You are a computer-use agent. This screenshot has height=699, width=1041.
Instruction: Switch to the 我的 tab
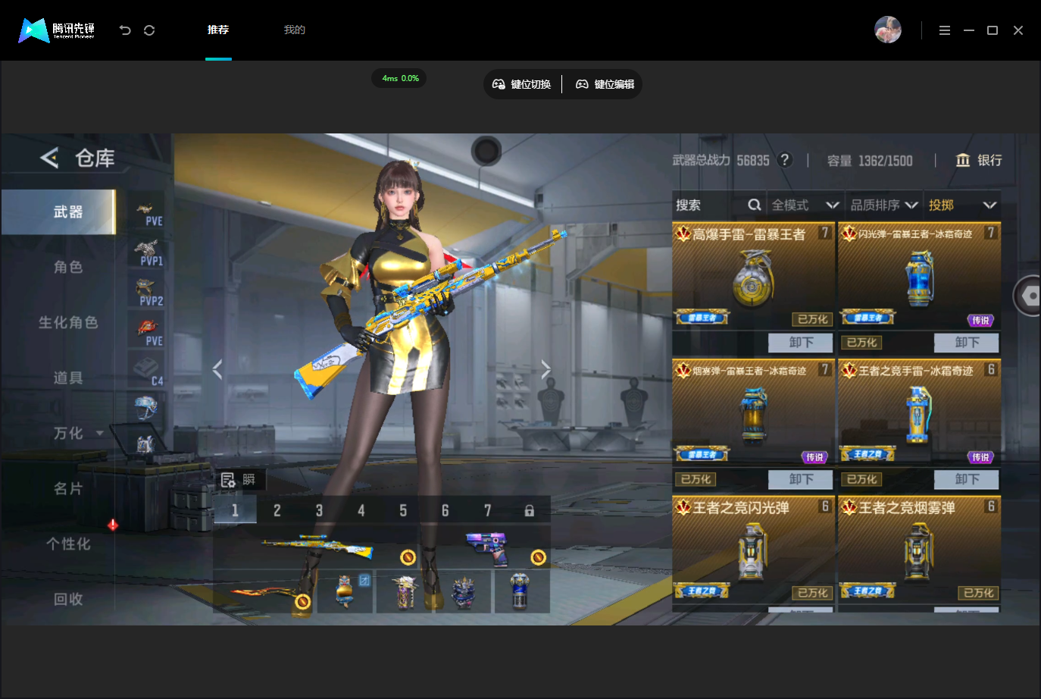pos(295,30)
